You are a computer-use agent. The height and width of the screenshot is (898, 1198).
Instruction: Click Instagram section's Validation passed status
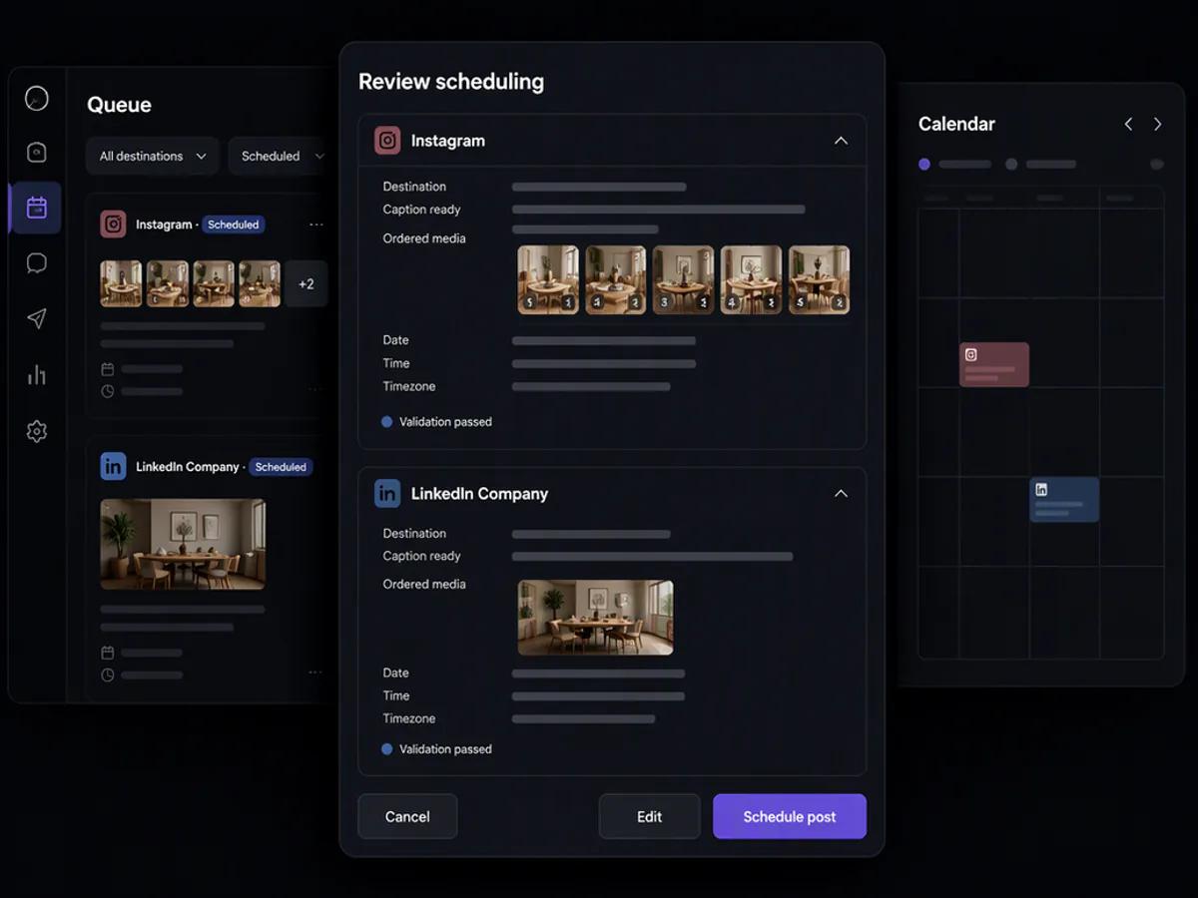click(436, 422)
